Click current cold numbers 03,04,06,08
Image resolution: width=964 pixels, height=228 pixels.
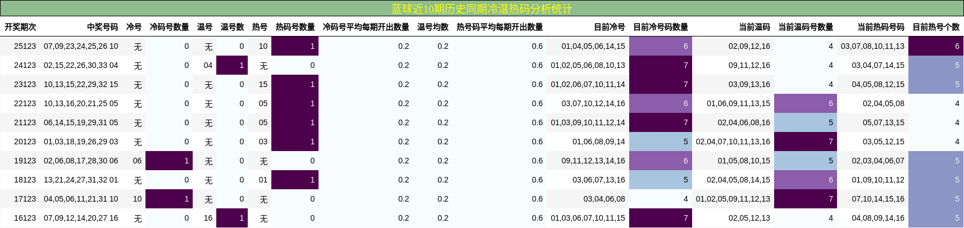pos(604,199)
